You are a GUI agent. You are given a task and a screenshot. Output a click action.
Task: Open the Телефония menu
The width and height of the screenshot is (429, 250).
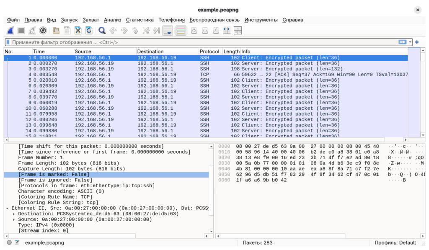[x=171, y=20]
